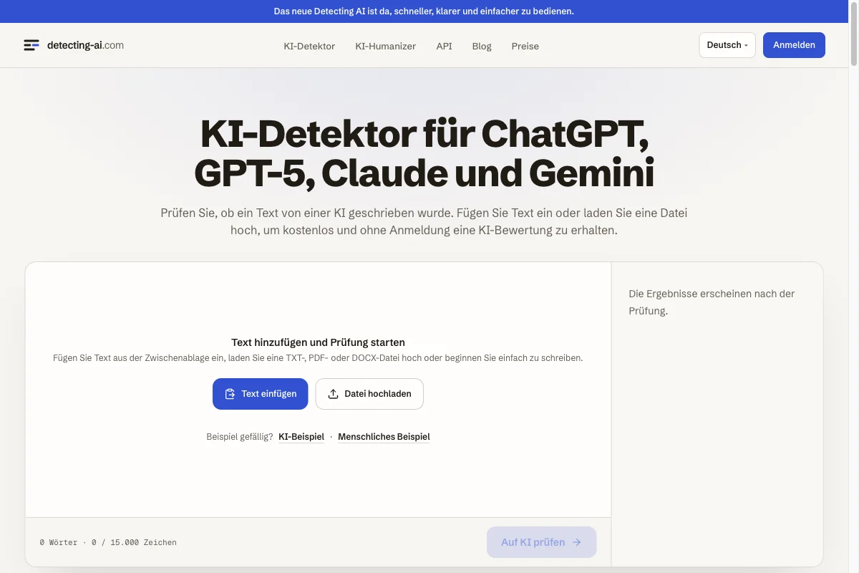This screenshot has height=573, width=859.
Task: Load the KI-Beispiel sample text
Action: (301, 436)
